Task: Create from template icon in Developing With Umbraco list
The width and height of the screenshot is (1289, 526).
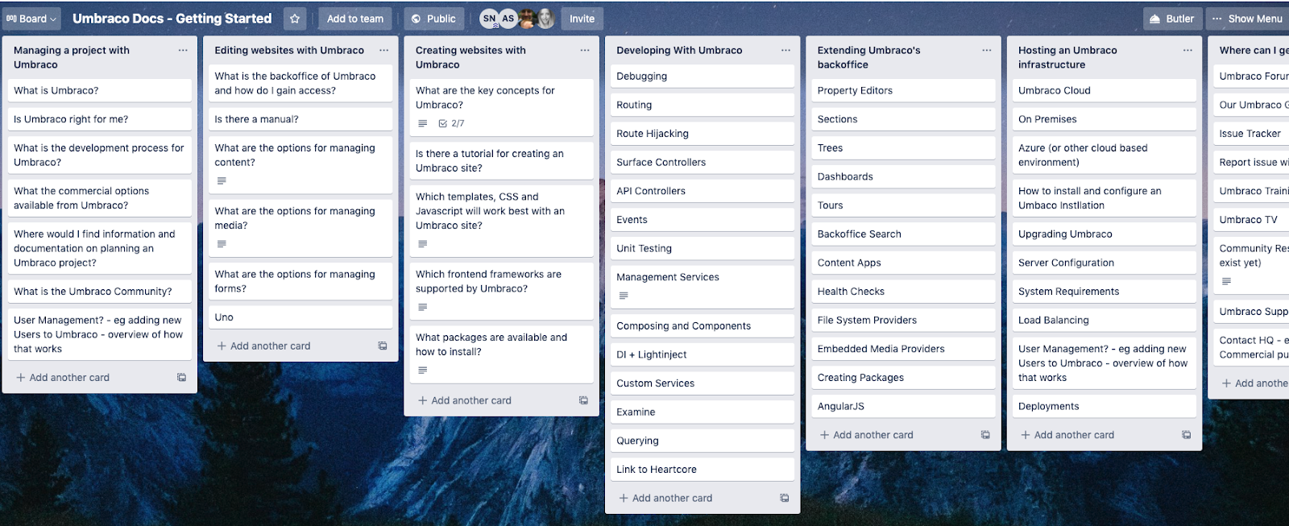Action: coord(785,498)
